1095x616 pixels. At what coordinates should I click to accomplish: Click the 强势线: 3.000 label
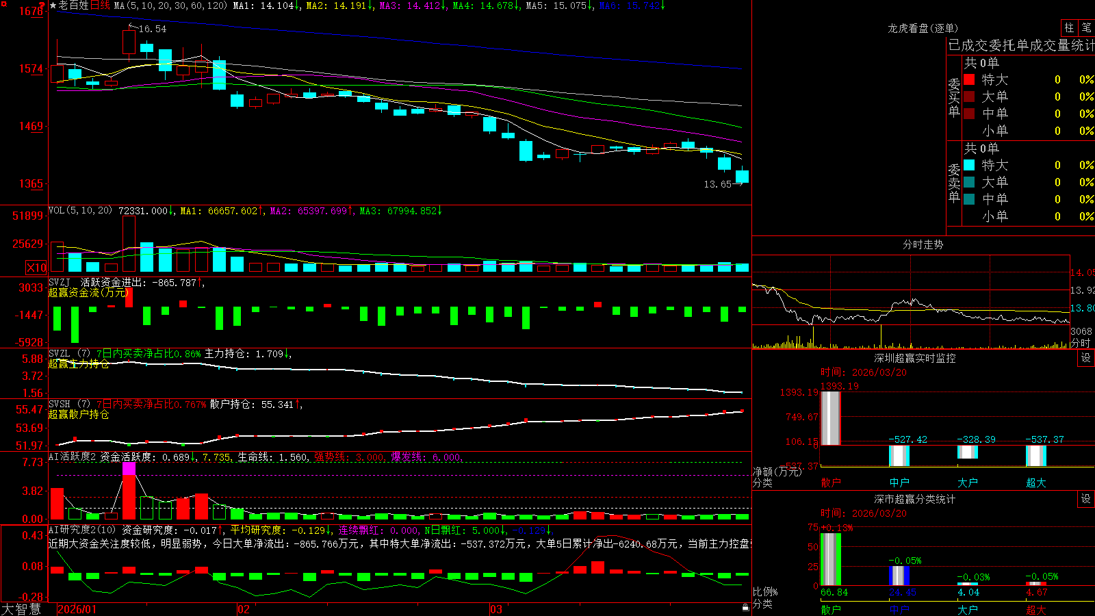point(349,457)
